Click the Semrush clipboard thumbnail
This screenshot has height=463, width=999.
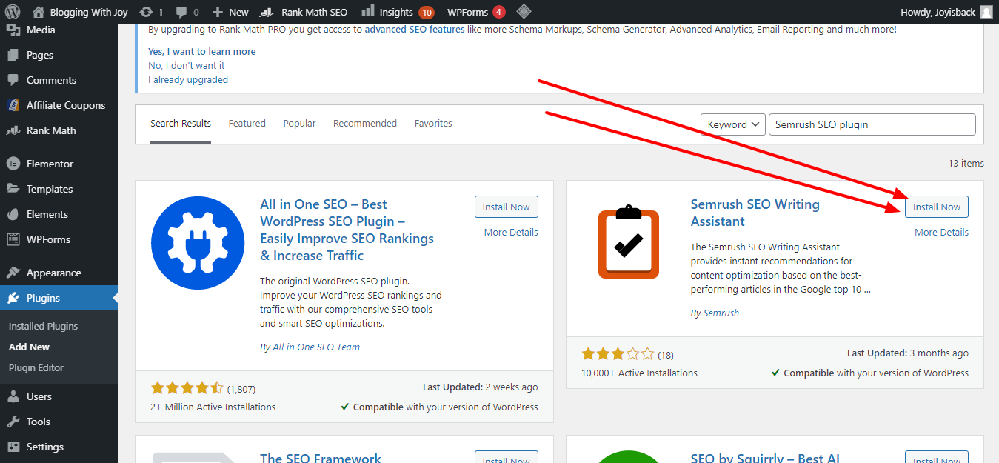point(629,242)
